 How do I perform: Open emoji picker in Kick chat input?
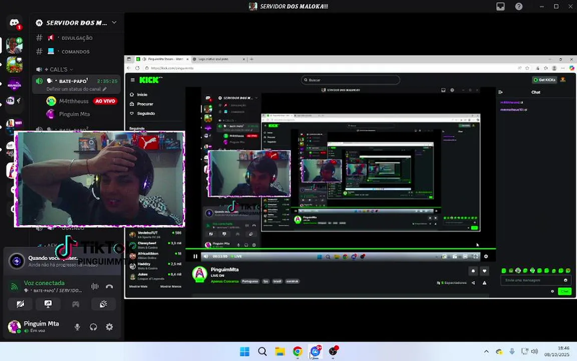(x=565, y=280)
